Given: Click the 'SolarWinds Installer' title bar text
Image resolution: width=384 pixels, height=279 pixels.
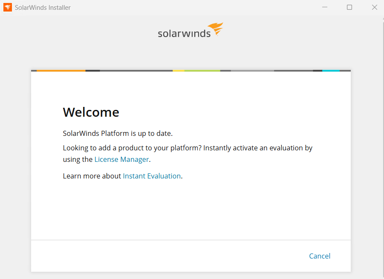Looking at the screenshot, I should tap(43, 8).
